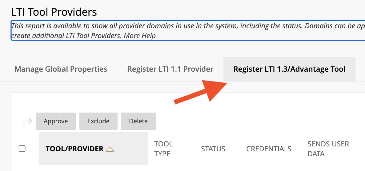Hit the Delete button

coord(138,121)
